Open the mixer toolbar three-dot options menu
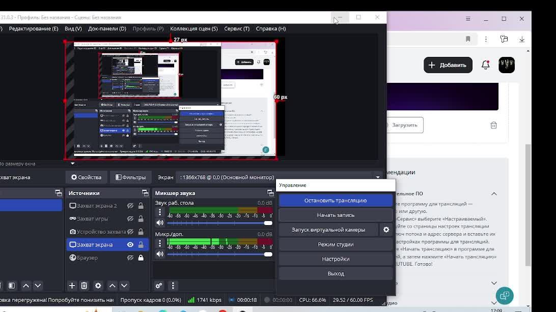The width and height of the screenshot is (556, 312). (173, 286)
